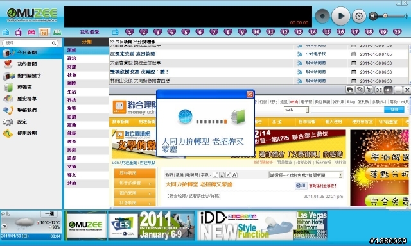Image resolution: width=411 pixels, height=246 pixels.
Task: Select the 科技 category
Action: click(87, 100)
